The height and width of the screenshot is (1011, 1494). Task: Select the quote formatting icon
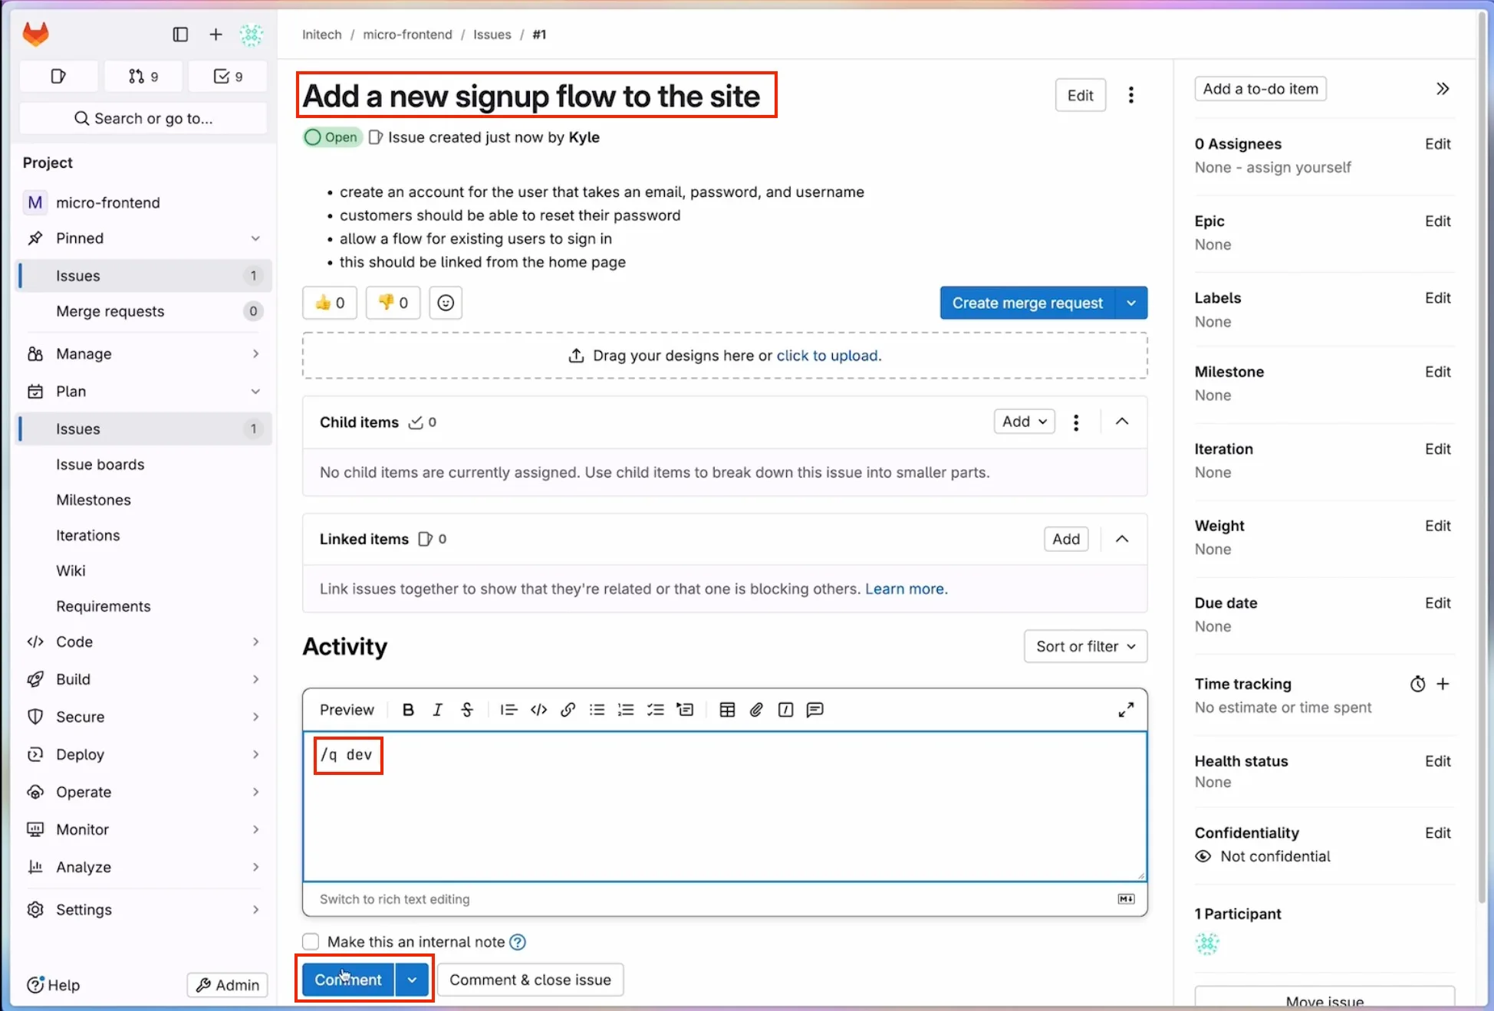(508, 710)
